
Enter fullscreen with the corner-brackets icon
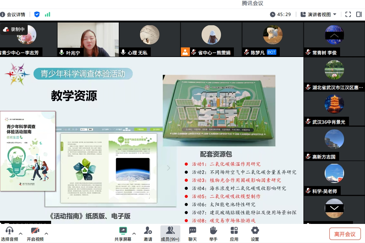tap(348, 14)
